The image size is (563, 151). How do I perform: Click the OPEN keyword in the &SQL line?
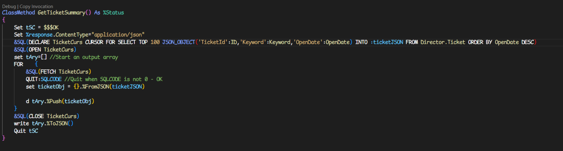coord(34,50)
